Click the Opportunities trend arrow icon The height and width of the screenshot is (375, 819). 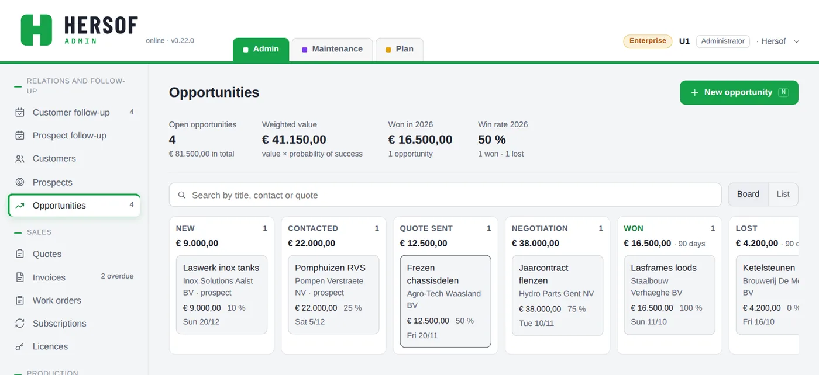click(x=20, y=206)
